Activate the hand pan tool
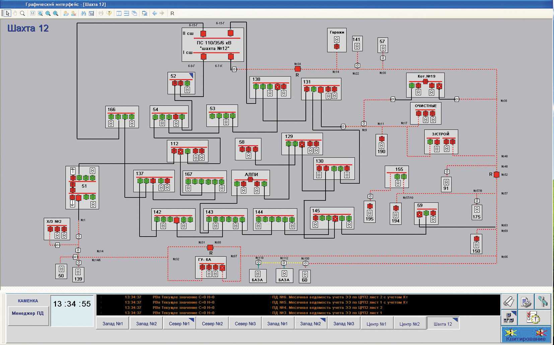The height and width of the screenshot is (345, 554). 15,13
